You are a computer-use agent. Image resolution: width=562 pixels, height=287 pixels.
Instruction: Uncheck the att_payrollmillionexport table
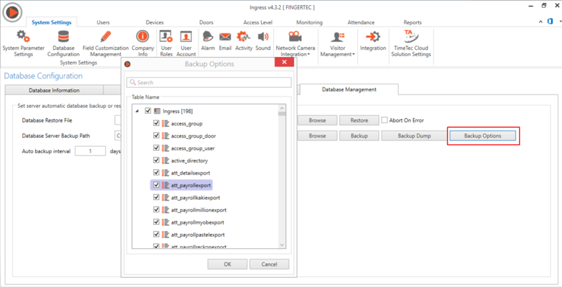[x=156, y=210]
